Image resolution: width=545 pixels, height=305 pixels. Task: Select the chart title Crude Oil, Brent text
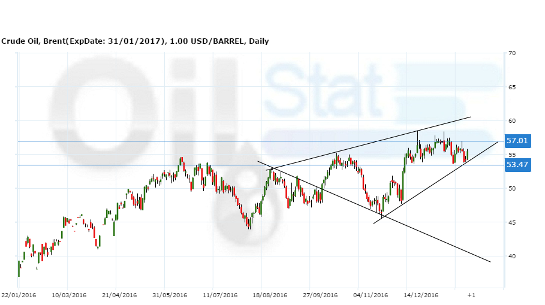click(x=135, y=41)
